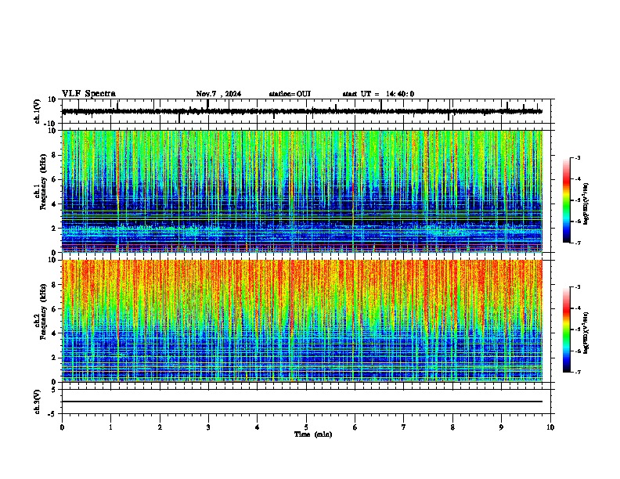620x479 pixels.
Task: Click the "1" tick on the time axis
Action: click(x=110, y=427)
